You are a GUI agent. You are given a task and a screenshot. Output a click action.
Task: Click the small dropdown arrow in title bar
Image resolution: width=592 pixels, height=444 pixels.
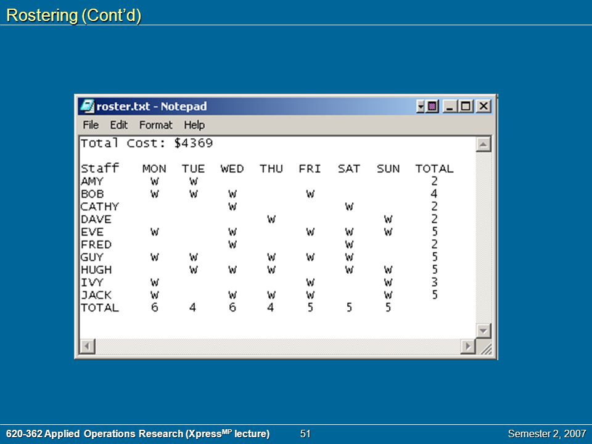[x=421, y=107]
